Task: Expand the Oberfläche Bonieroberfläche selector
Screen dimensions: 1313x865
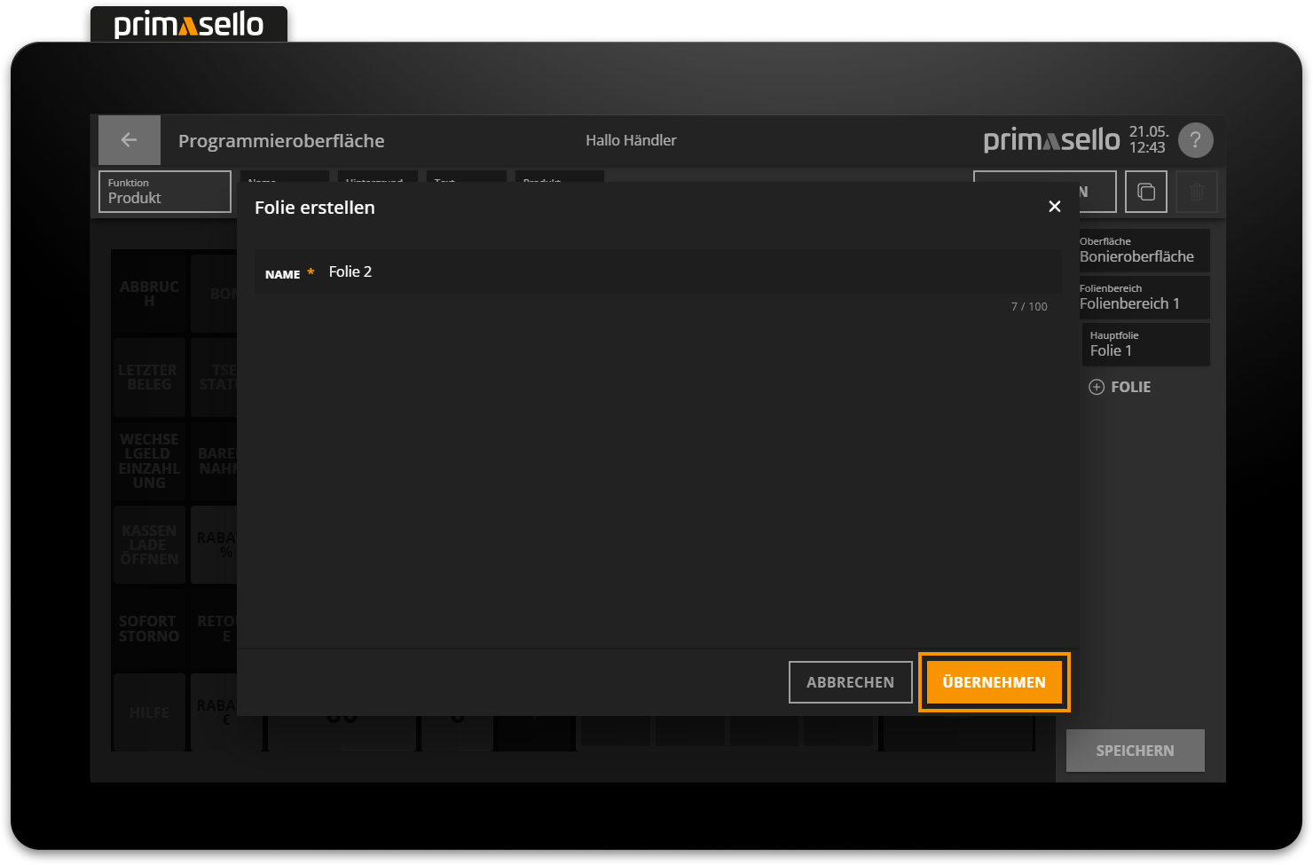Action: [1144, 250]
